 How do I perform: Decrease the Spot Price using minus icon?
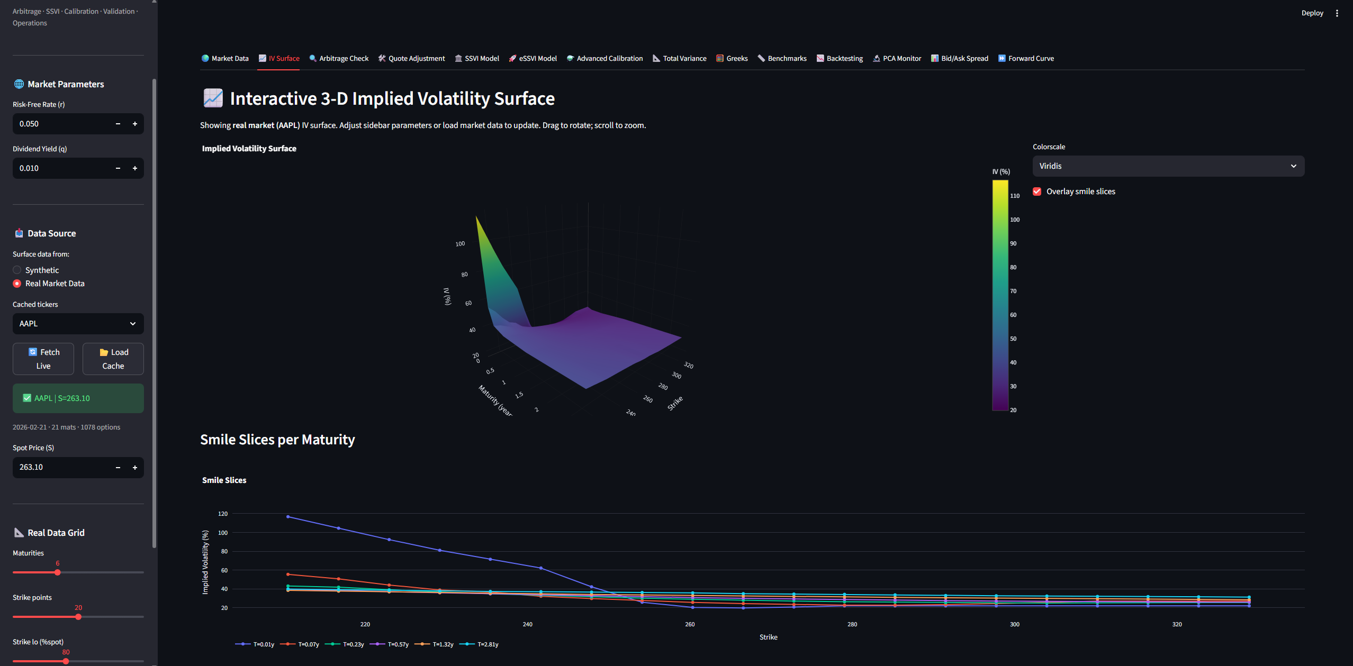point(118,468)
